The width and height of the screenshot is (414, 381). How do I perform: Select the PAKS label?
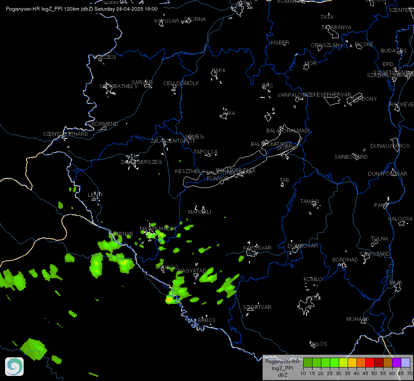pos(381,205)
